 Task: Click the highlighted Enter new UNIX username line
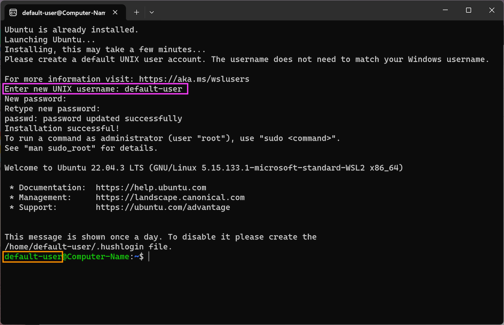coord(95,89)
